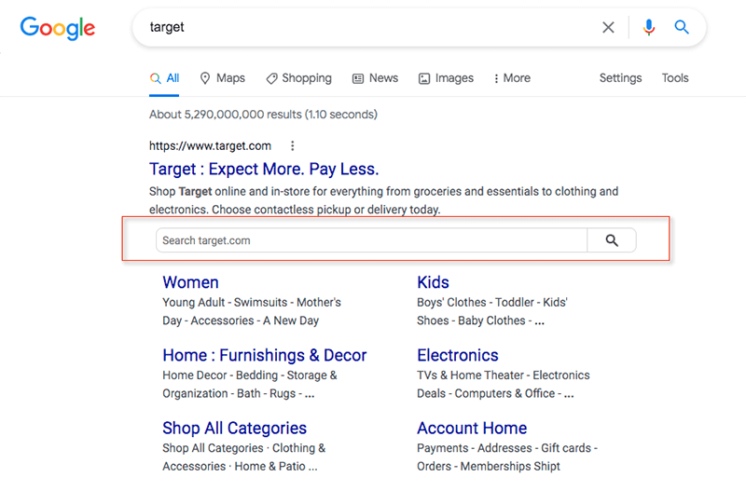This screenshot has height=491, width=746.
Task: Click the Images picture icon
Action: click(x=424, y=78)
